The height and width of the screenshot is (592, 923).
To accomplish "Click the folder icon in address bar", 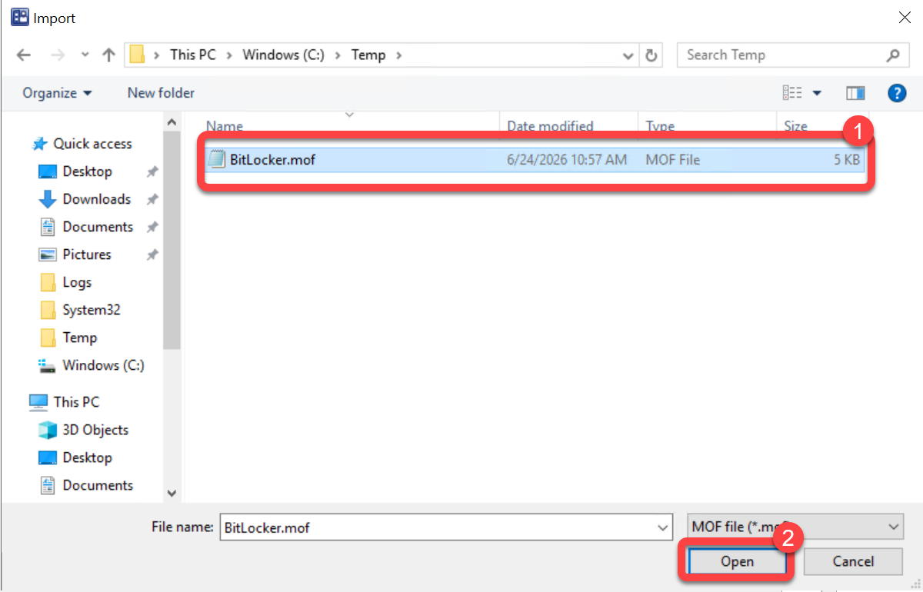I will pos(137,55).
